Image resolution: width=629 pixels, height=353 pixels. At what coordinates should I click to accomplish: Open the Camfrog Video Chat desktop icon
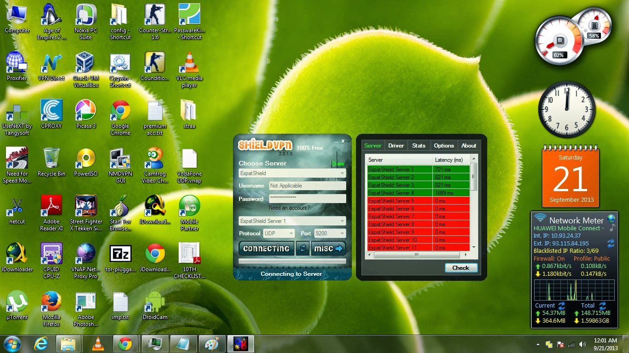[155, 165]
